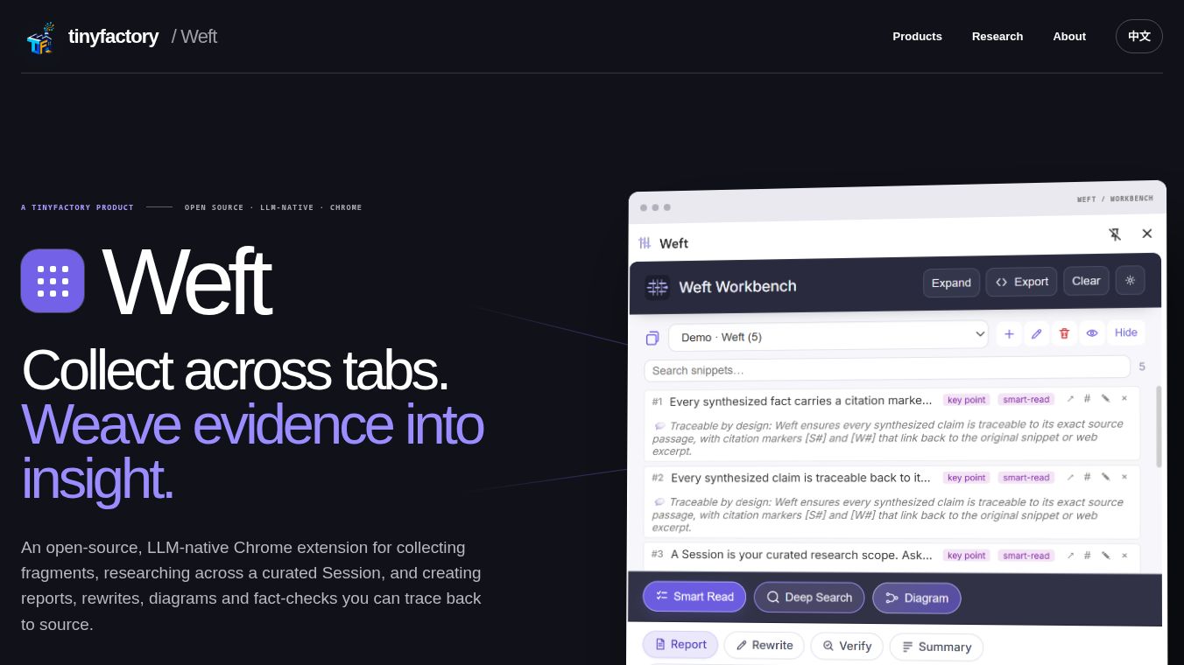
Task: Click Hide in the session toolbar
Action: [x=1126, y=332]
